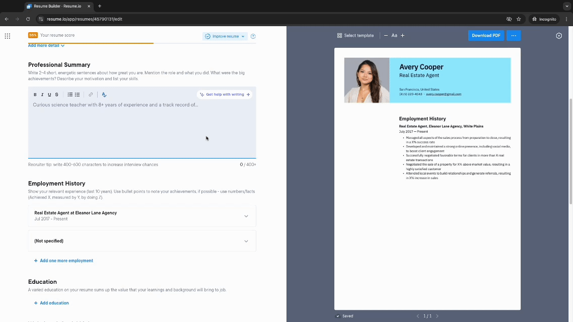Screen dimensions: 573x322
Task: Open spell check options in editor
Action: pyautogui.click(x=104, y=95)
